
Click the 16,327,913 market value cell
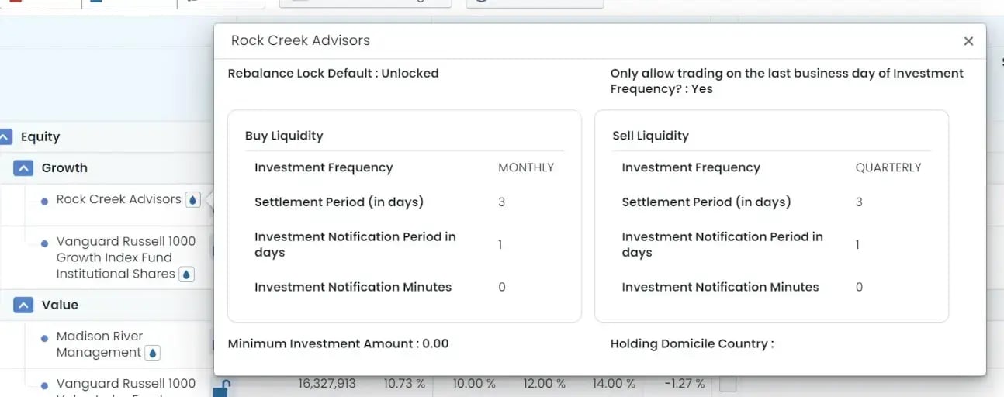327,383
